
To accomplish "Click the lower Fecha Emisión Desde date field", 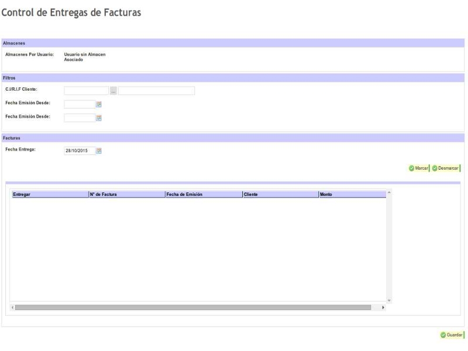I will (79, 118).
